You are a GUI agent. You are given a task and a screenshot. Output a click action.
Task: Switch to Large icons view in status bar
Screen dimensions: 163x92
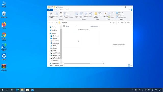tap(131, 65)
